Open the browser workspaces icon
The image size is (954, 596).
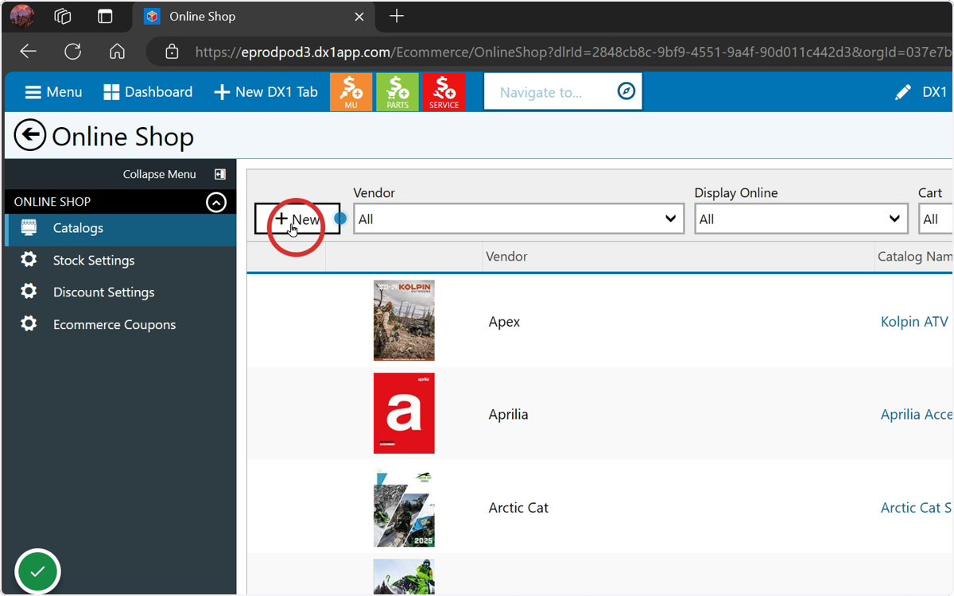point(63,16)
